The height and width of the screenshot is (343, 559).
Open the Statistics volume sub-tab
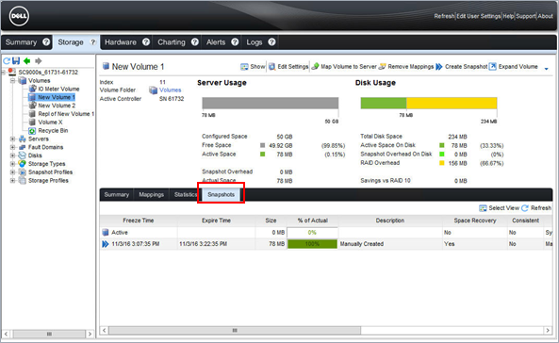coord(185,195)
